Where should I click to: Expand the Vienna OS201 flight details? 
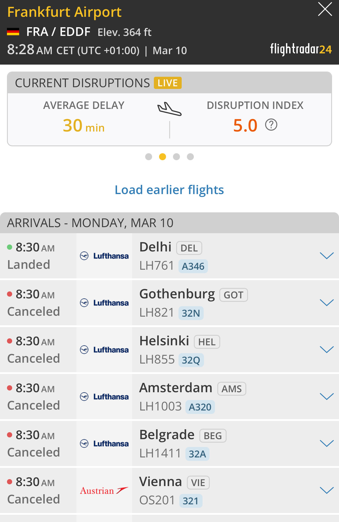(327, 490)
